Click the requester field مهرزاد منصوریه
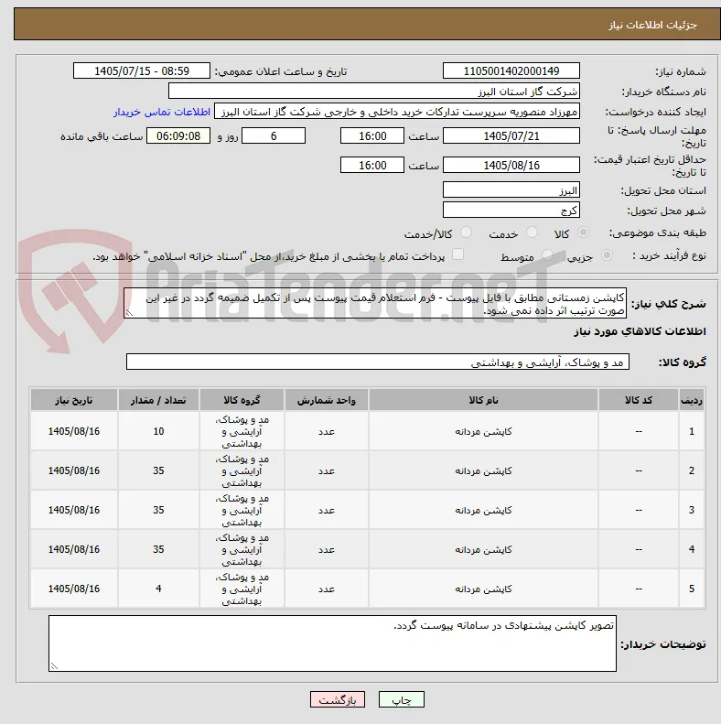The height and width of the screenshot is (724, 721). [397, 112]
